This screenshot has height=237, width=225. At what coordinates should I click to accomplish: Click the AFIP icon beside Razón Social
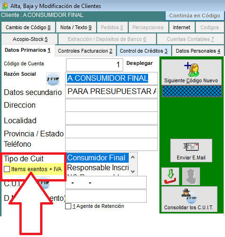[53, 79]
